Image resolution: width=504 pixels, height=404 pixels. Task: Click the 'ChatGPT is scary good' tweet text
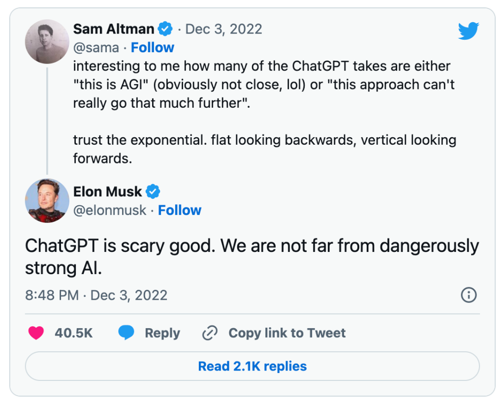252,257
